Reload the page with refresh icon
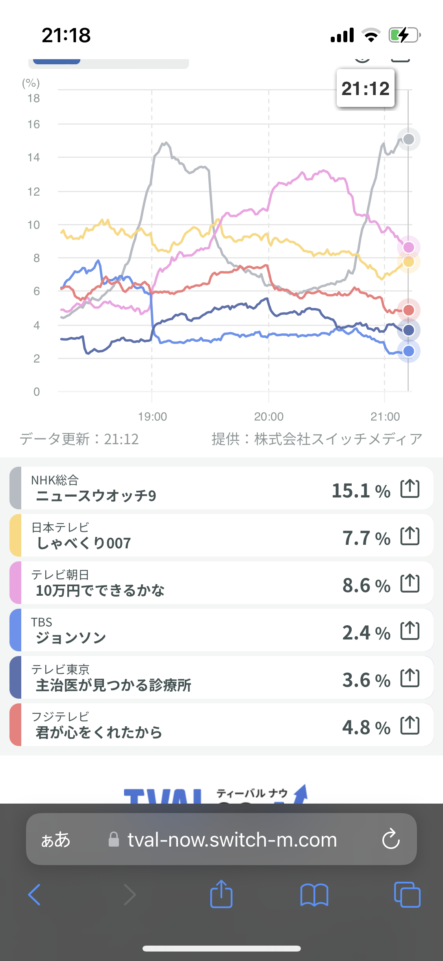This screenshot has width=443, height=961. [391, 839]
